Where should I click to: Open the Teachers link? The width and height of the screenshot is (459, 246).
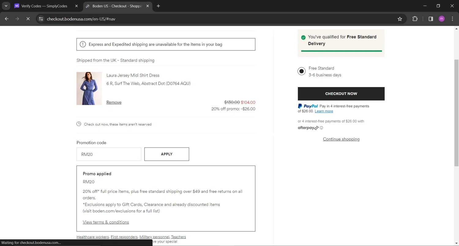178,237
